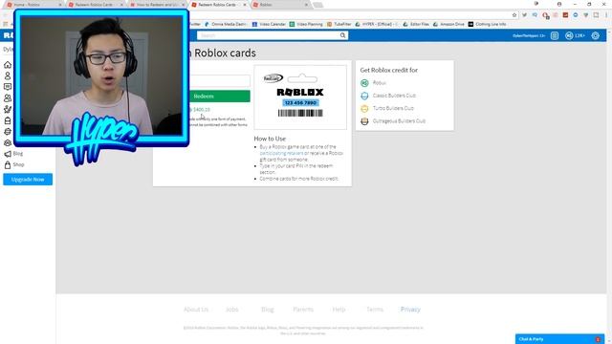The width and height of the screenshot is (612, 344).
Task: Open the HYPER - [Official] bookmark
Action: click(x=376, y=24)
